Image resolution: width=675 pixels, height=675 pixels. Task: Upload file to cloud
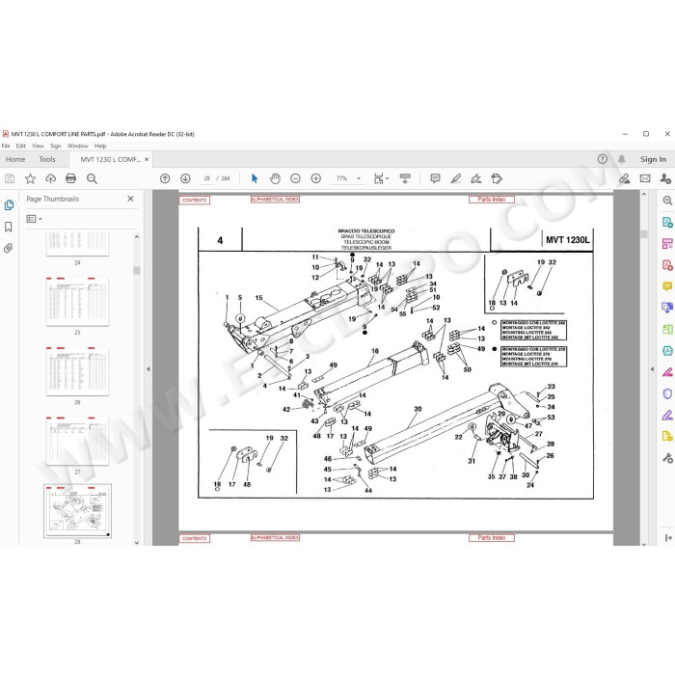tap(51, 178)
